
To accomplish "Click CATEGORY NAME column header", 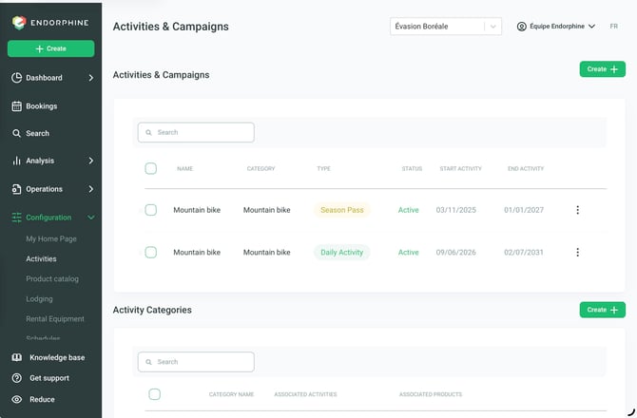I will coord(231,394).
